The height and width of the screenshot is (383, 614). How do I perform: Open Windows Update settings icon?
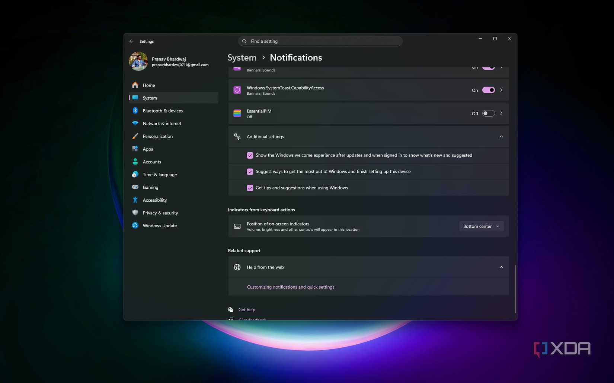pyautogui.click(x=135, y=225)
